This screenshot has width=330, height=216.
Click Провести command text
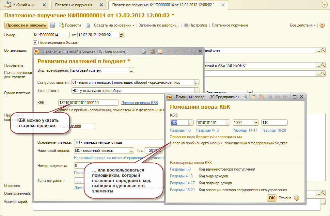click(x=73, y=25)
